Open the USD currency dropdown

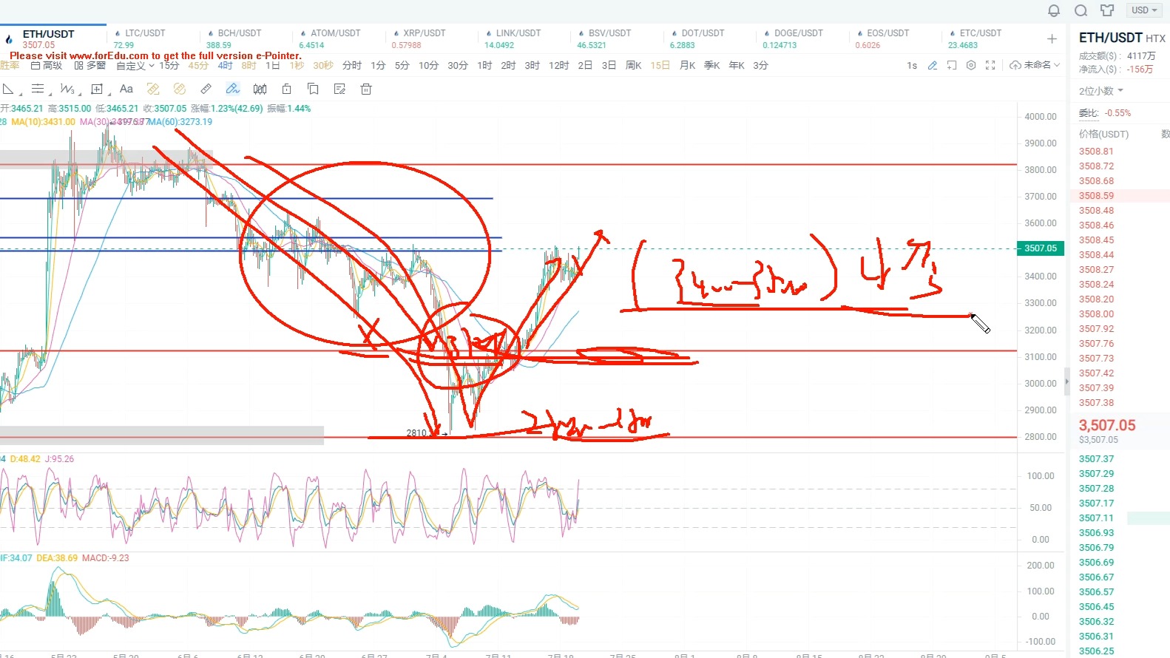pyautogui.click(x=1144, y=10)
